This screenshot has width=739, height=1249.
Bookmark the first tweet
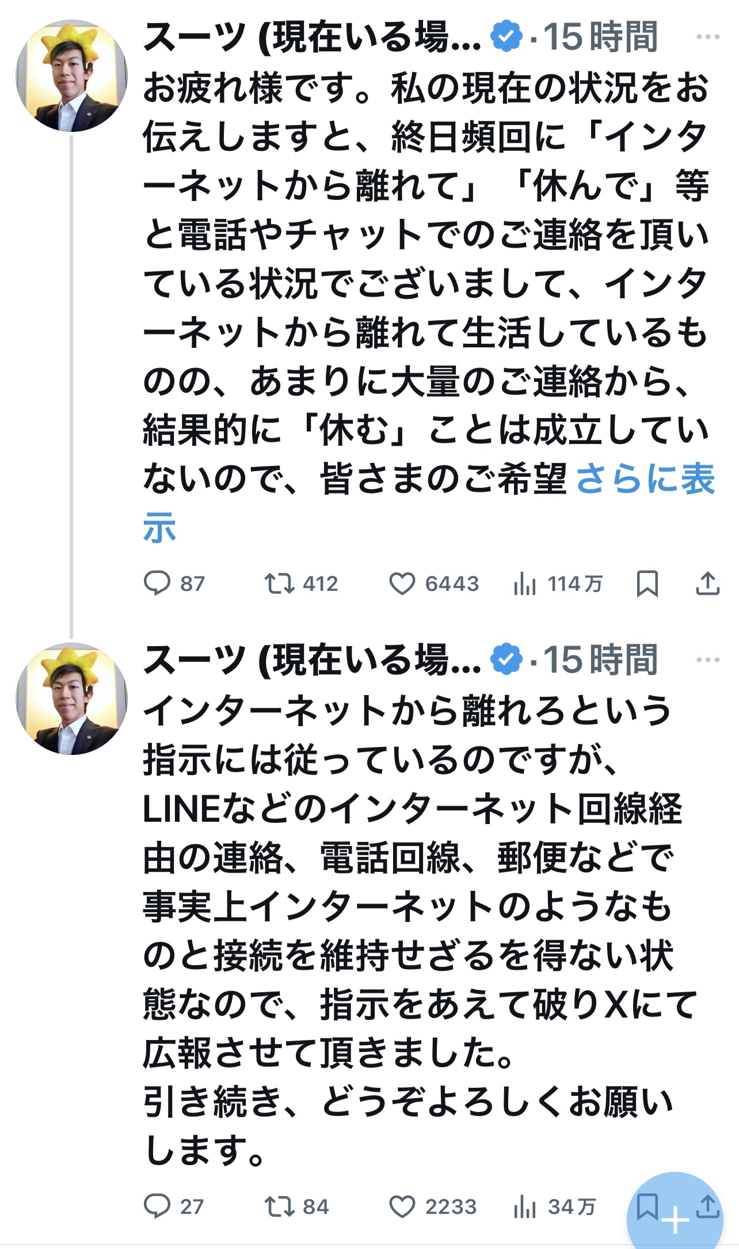[x=647, y=583]
